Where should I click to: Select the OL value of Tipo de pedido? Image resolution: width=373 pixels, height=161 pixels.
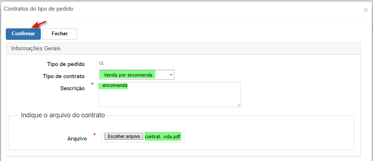coord(102,64)
